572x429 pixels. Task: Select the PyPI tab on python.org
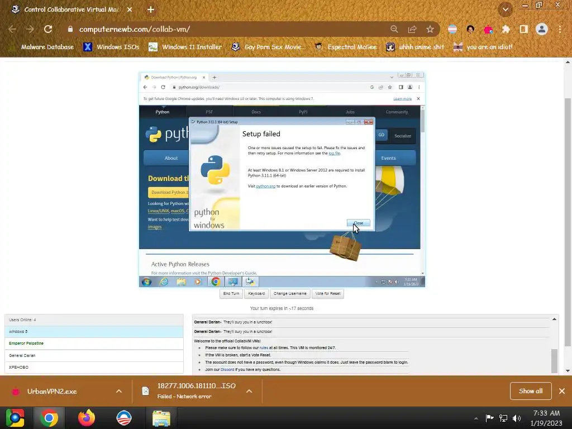click(303, 112)
